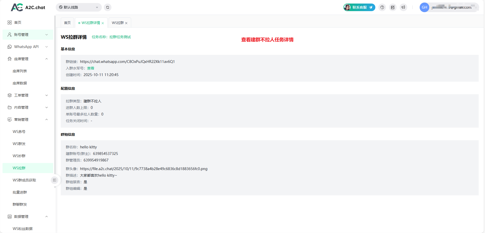Click the GH user avatar
485x233 pixels.
pyautogui.click(x=424, y=7)
